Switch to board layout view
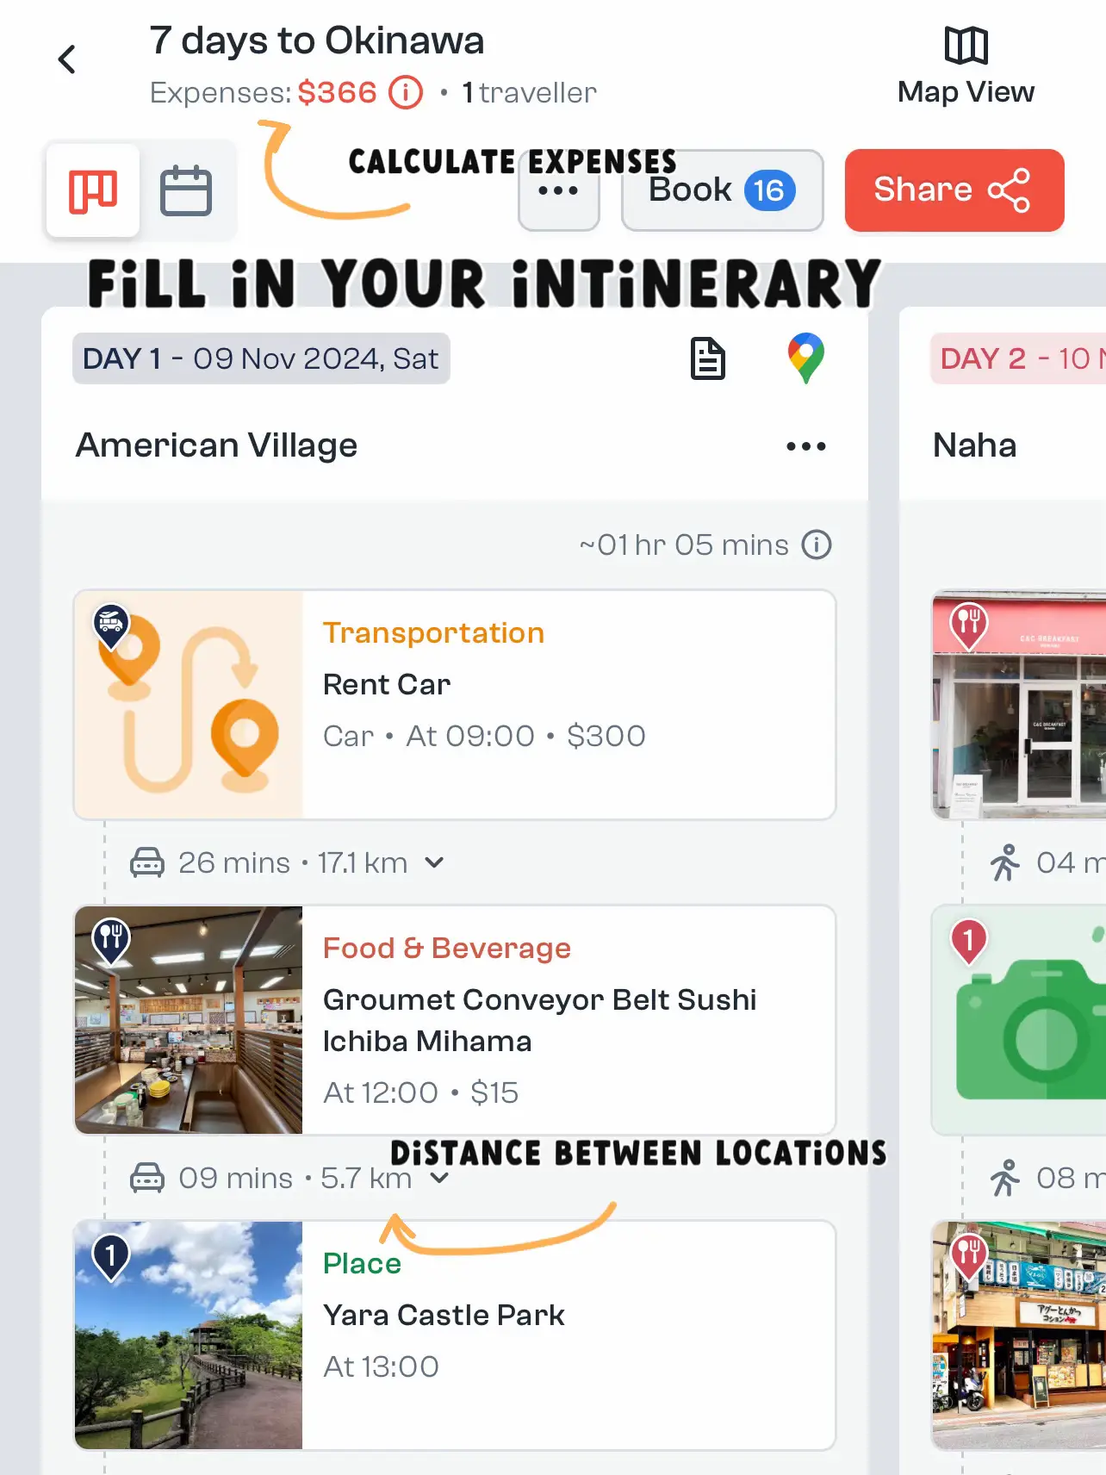This screenshot has height=1475, width=1106. [93, 190]
